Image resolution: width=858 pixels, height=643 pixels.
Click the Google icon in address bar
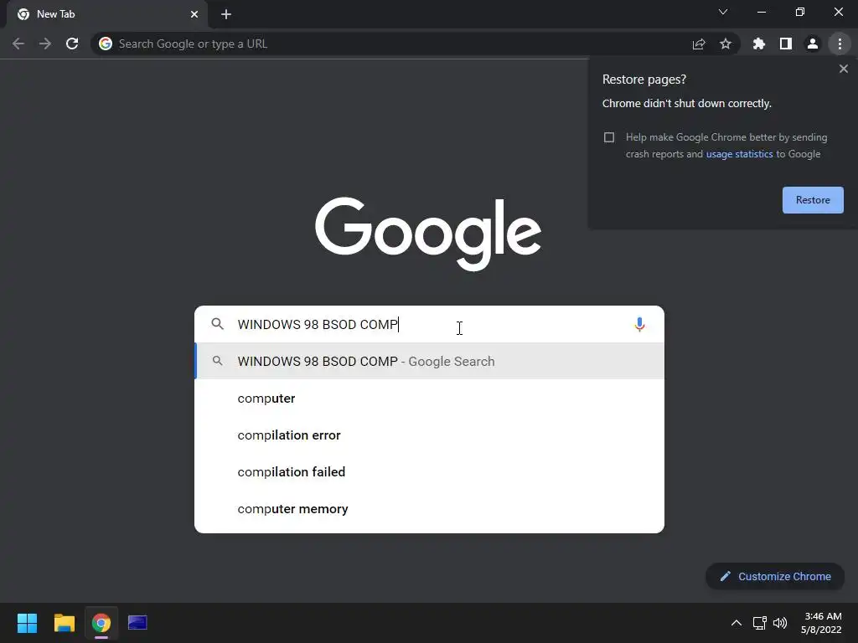coord(106,44)
